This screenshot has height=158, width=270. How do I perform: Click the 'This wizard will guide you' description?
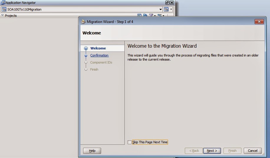point(193,57)
